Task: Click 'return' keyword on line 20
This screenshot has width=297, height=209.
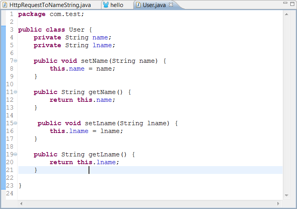Action: coord(61,162)
